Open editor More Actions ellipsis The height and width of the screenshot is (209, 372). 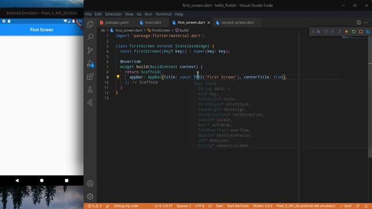click(x=366, y=23)
